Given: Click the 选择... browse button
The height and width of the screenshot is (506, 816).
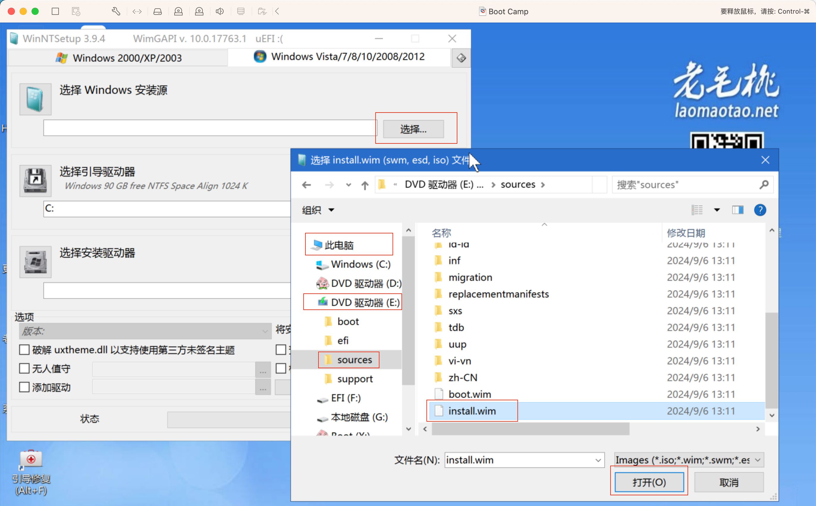Looking at the screenshot, I should point(413,129).
